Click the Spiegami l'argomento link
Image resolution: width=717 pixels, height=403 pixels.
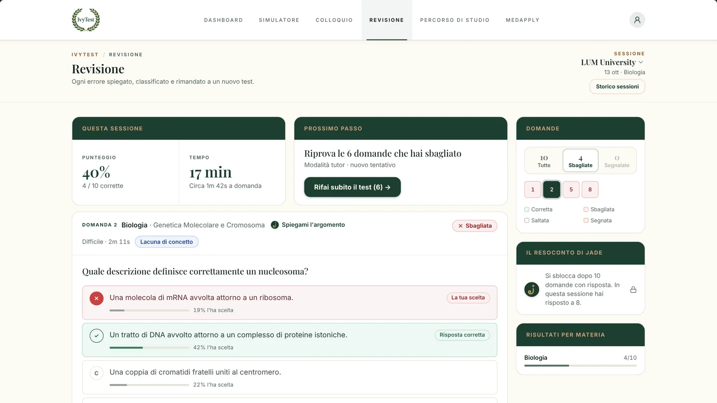(313, 225)
